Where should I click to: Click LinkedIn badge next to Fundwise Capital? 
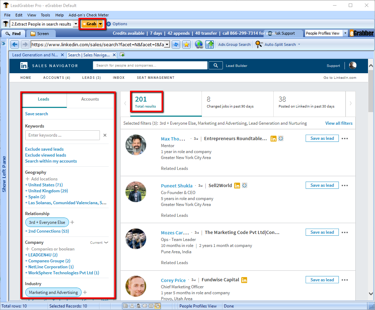[x=244, y=280]
